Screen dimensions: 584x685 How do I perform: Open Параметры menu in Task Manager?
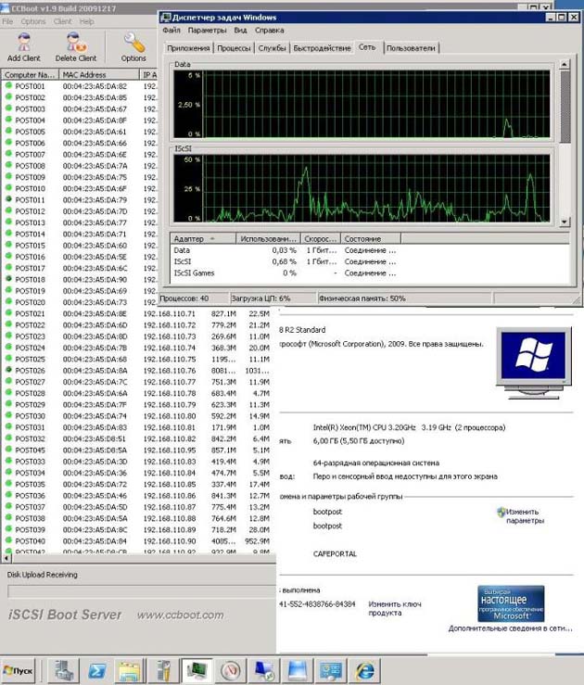click(x=207, y=31)
